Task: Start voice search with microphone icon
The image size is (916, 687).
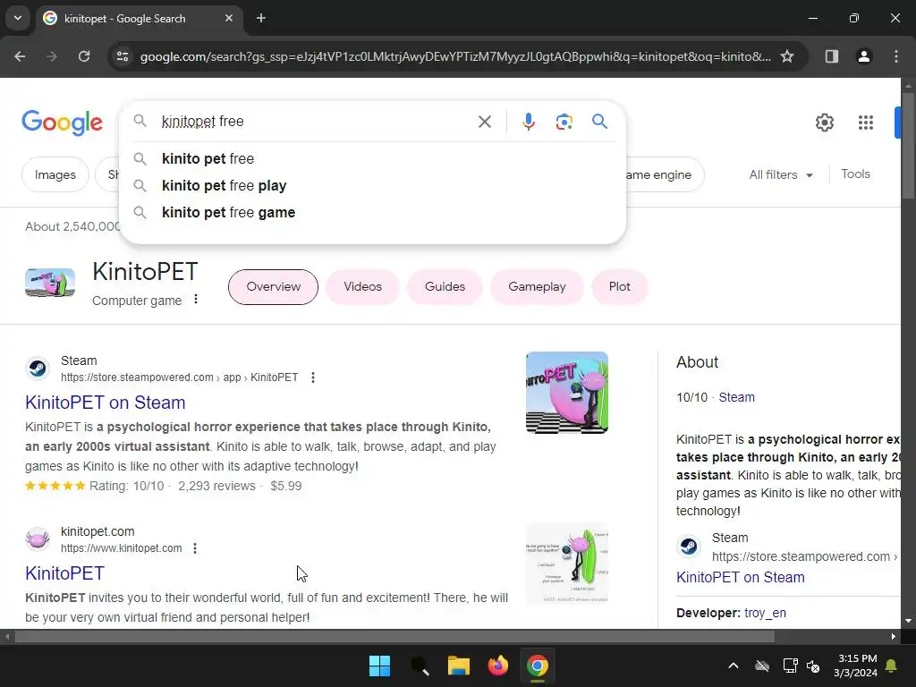Action: 528,122
